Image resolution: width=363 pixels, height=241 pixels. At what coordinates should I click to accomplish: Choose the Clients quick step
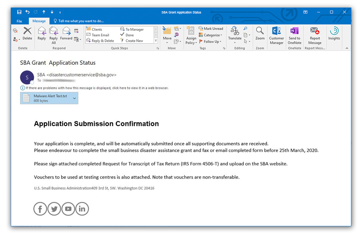[x=94, y=29]
